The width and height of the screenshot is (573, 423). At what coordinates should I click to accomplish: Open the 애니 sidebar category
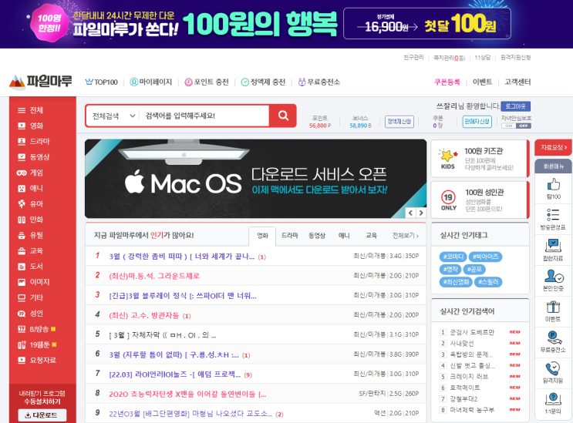tap(30, 188)
